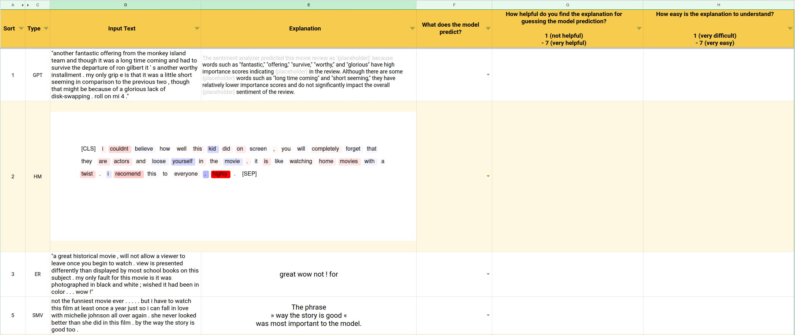This screenshot has width=795, height=335.
Task: Open the Explanation column filter icon
Action: [x=412, y=28]
